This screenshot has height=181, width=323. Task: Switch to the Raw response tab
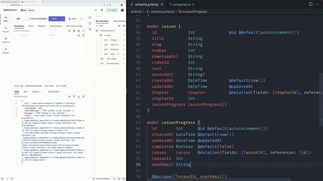tap(26, 92)
